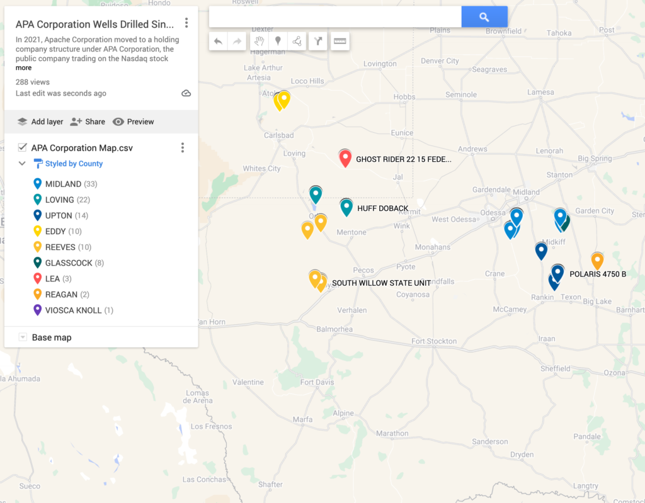645x503 pixels.
Task: Choose the add marker tool
Action: pos(278,41)
